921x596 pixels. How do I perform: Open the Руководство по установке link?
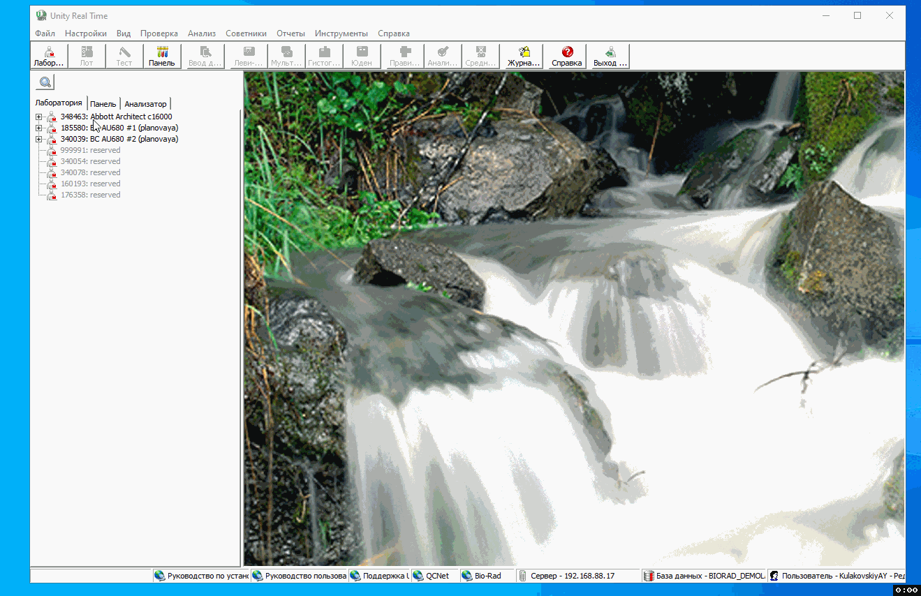(202, 576)
